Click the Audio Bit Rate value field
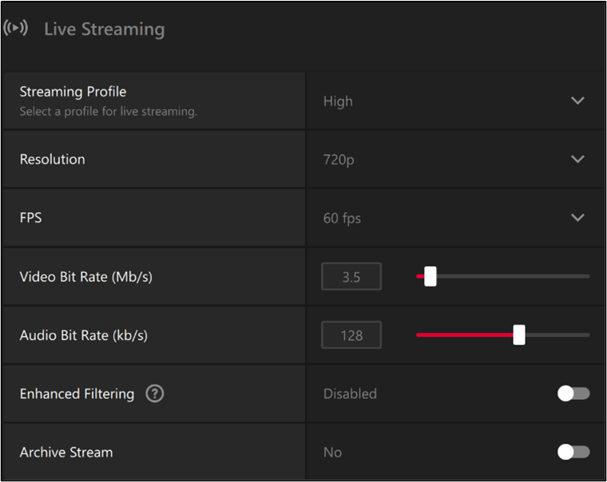Viewport: 607px width, 482px height. pos(351,335)
